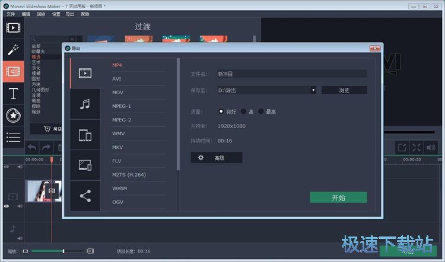Viewport: 445px width, 262px height.
Task: Select MP4 format
Action: pyautogui.click(x=117, y=65)
